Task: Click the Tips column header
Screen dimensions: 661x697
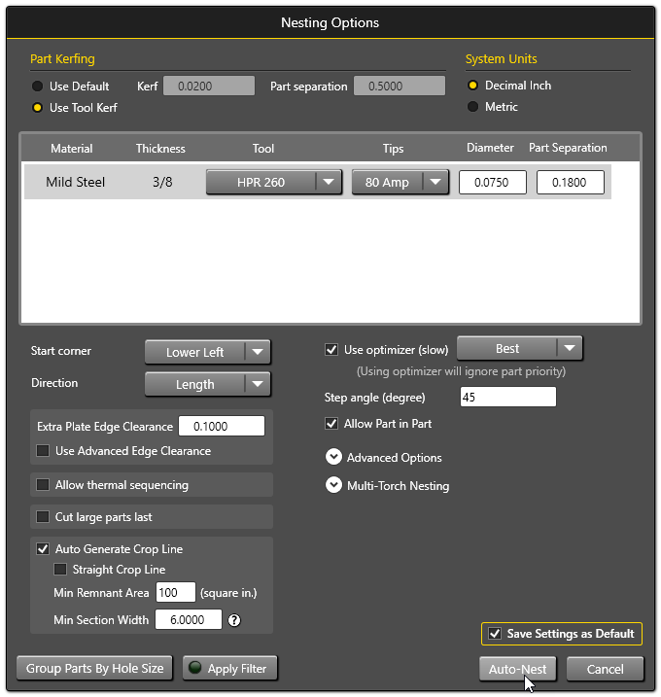Action: (393, 149)
